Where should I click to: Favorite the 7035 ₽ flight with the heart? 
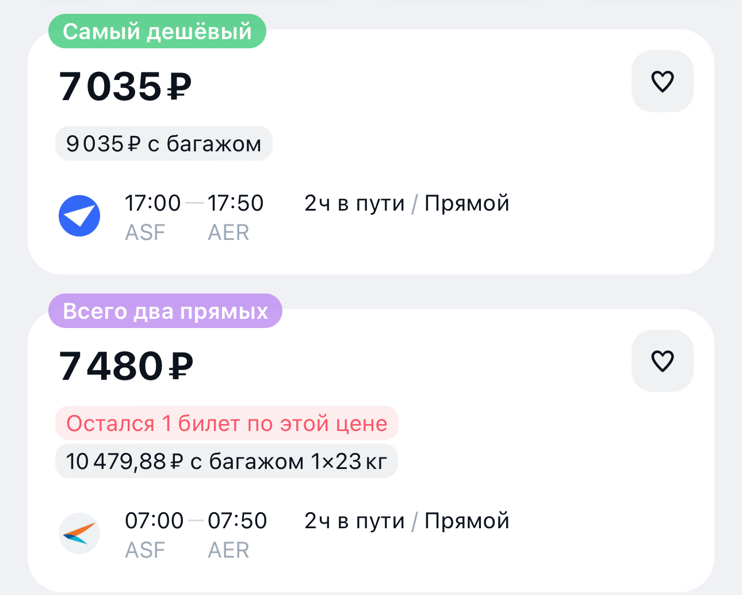point(662,81)
